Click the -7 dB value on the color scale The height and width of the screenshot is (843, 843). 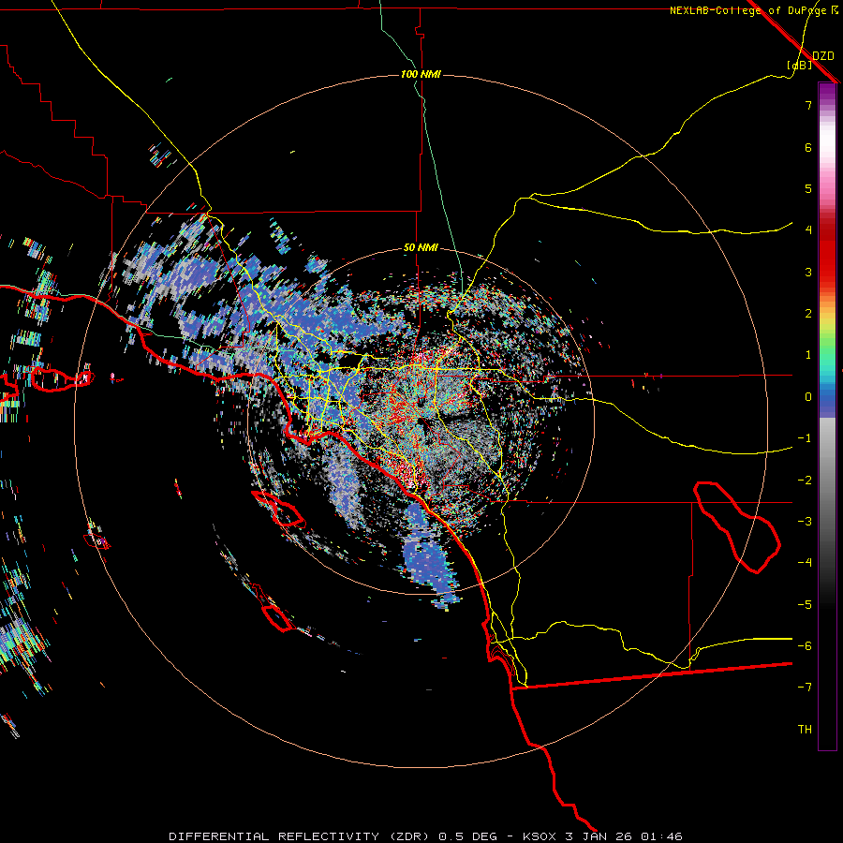(x=805, y=688)
